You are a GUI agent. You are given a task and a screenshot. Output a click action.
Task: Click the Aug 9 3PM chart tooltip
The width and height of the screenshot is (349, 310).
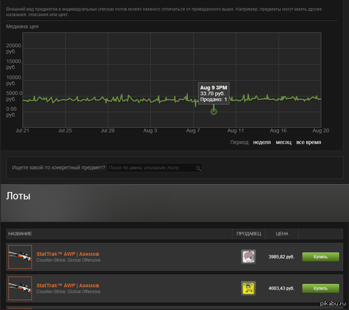[x=213, y=93]
